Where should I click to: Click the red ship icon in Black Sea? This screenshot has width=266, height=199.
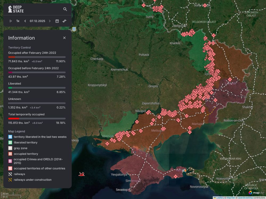point(82,174)
